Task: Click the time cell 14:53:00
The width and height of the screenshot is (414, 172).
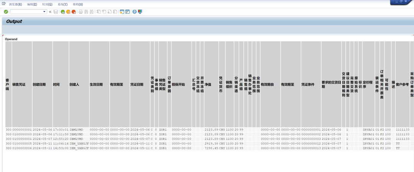Action: [61, 148]
